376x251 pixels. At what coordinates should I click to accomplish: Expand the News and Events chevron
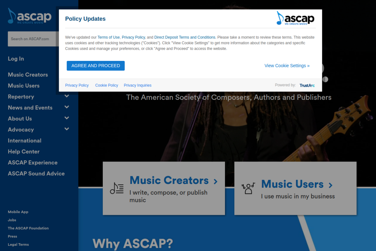67,107
